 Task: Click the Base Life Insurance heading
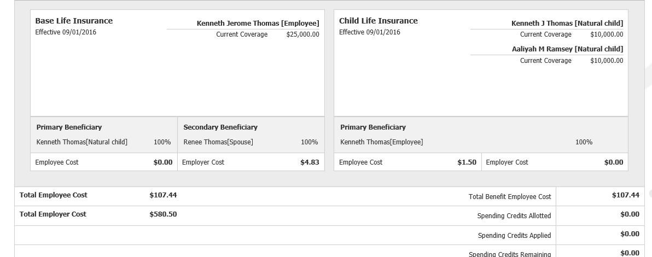tap(74, 21)
